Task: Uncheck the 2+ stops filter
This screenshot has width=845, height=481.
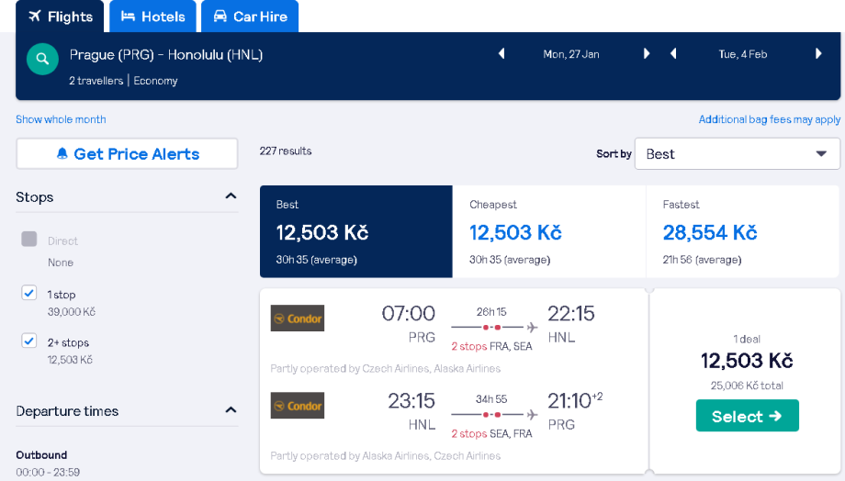Action: pyautogui.click(x=29, y=341)
